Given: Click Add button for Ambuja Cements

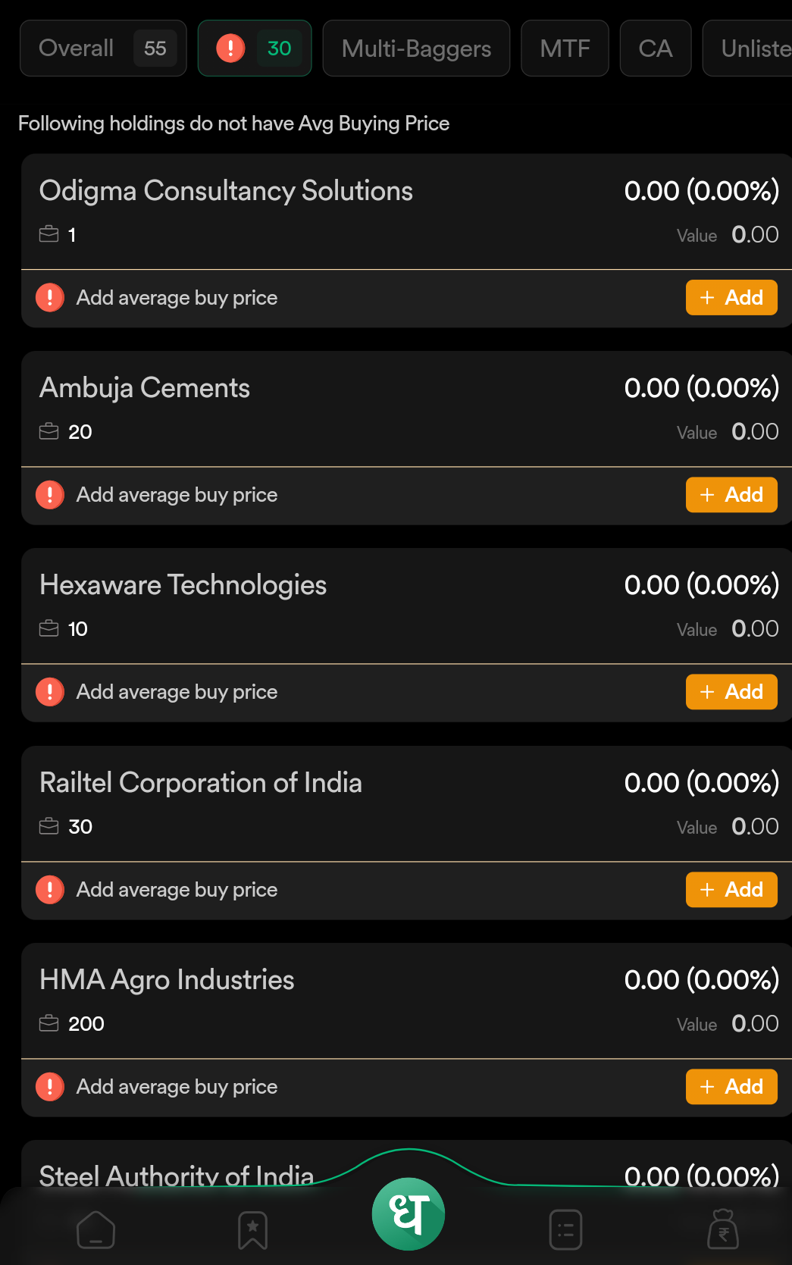Looking at the screenshot, I should click(x=731, y=495).
